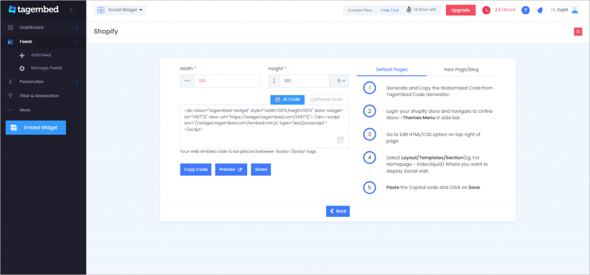Open the Feeds menu item
The image size is (590, 275).
[26, 41]
